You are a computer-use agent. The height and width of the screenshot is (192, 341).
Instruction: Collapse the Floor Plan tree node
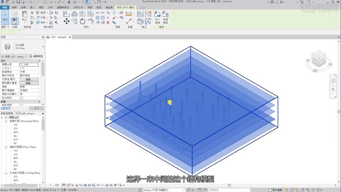click(x=6, y=147)
